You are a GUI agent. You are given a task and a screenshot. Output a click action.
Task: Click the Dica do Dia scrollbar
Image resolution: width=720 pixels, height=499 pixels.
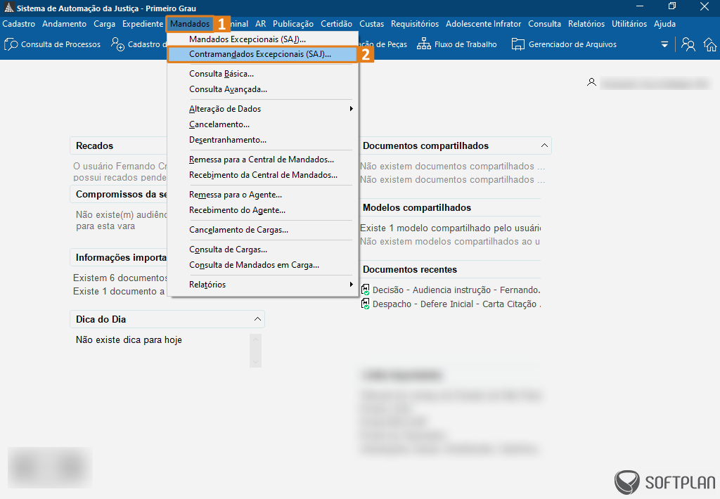tap(256, 351)
